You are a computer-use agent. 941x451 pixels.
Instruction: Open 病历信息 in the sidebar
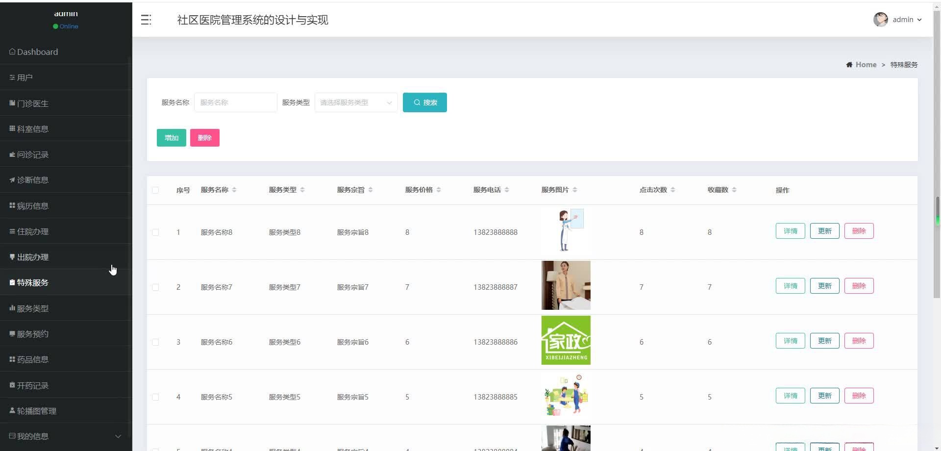pos(66,206)
